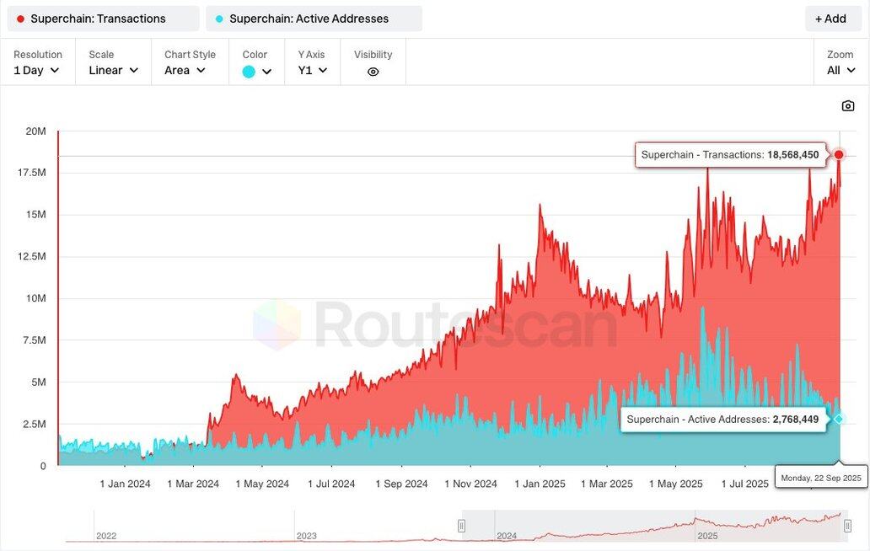Open the Scale Linear dropdown
Screen dimensions: 870x551
tap(113, 71)
